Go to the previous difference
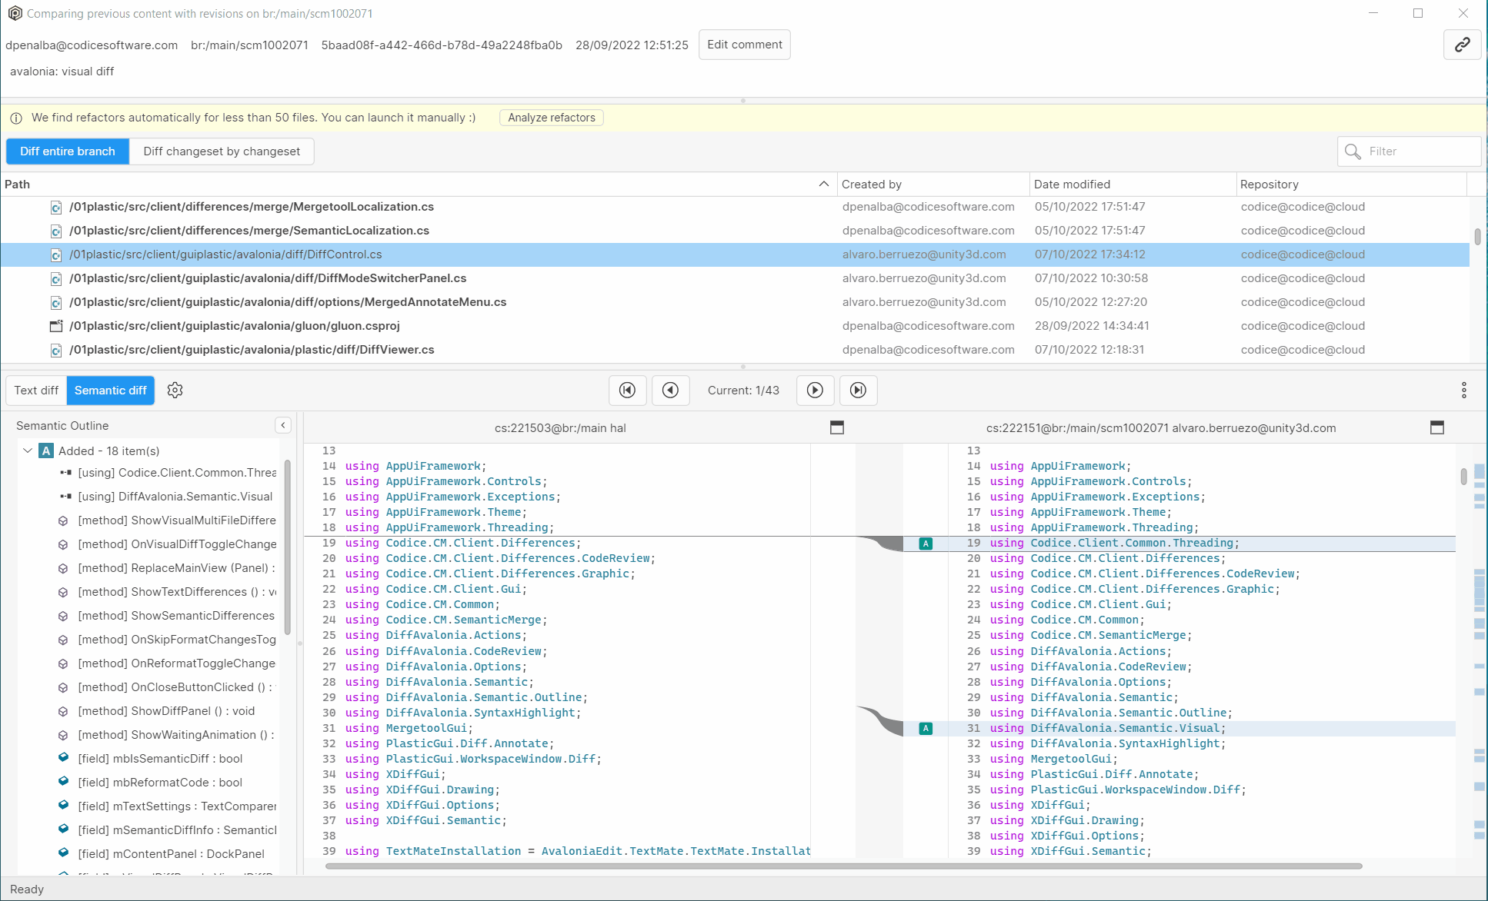The height and width of the screenshot is (901, 1488). (670, 390)
